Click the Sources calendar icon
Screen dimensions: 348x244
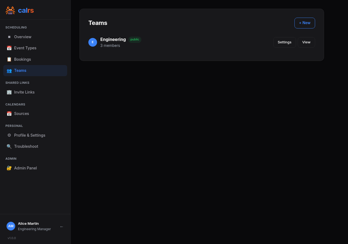pos(9,114)
